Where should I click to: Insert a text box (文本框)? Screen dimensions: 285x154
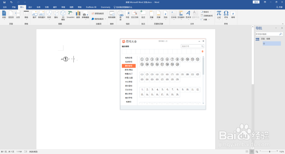[174, 15]
